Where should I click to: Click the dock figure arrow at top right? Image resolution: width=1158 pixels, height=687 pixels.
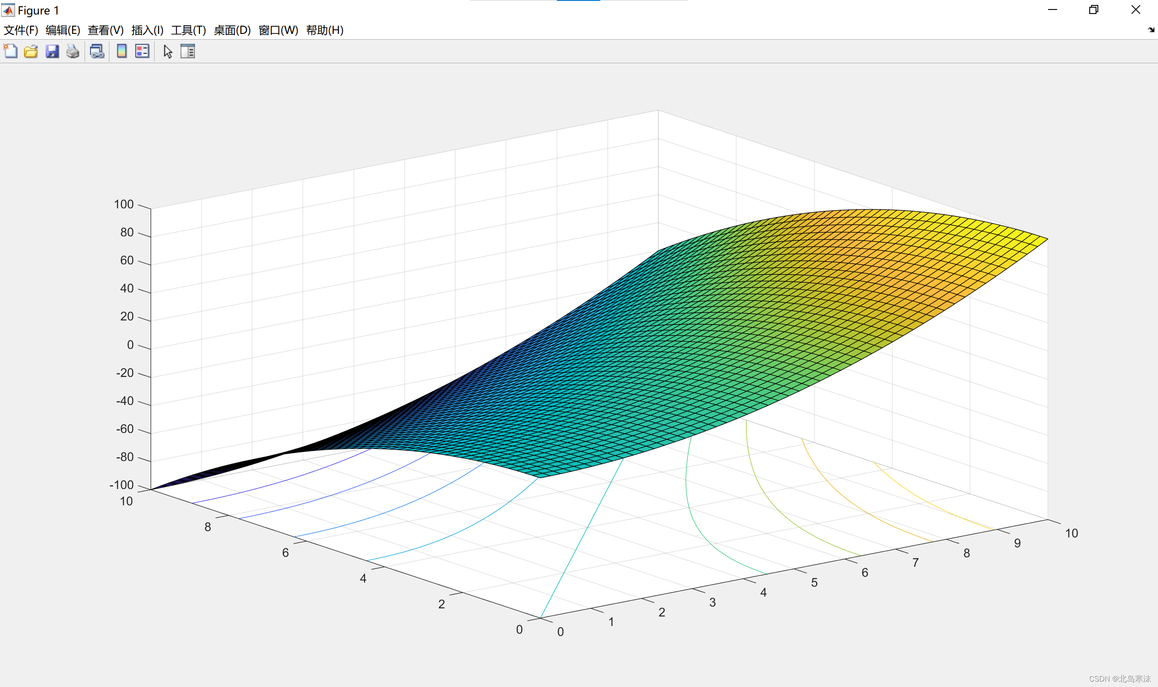[1151, 30]
